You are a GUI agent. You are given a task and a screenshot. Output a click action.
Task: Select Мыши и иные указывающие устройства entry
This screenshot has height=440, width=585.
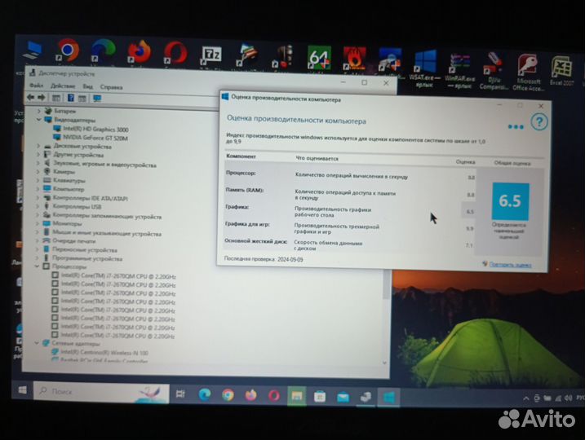coord(102,233)
